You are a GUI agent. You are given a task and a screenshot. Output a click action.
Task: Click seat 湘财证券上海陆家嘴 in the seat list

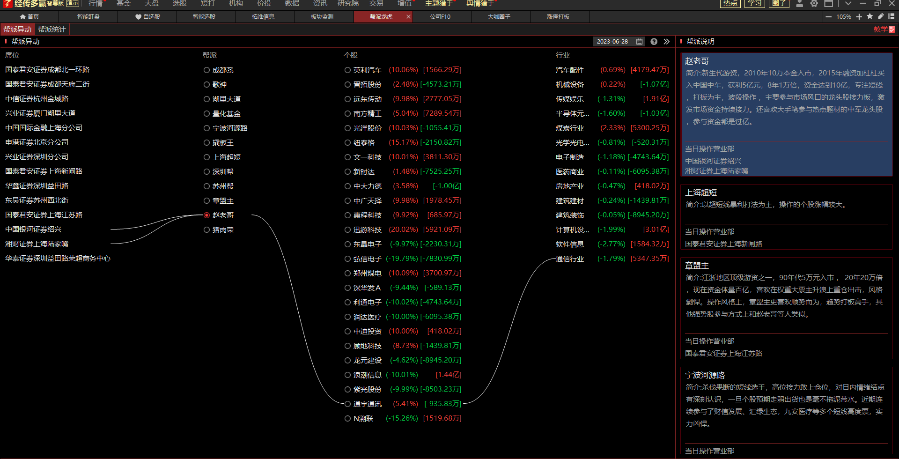pos(37,244)
